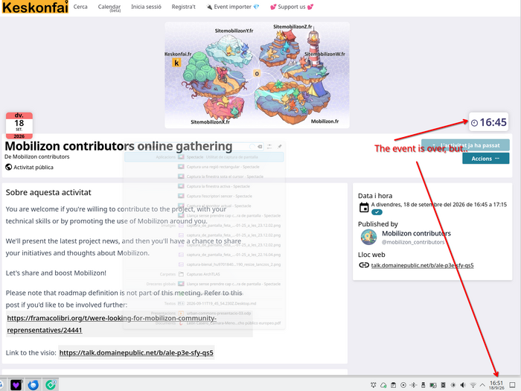
Task: Open the Calendar beta page
Action: click(109, 7)
